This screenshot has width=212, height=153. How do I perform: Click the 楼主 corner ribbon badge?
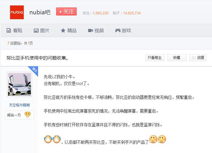[x=34, y=70]
